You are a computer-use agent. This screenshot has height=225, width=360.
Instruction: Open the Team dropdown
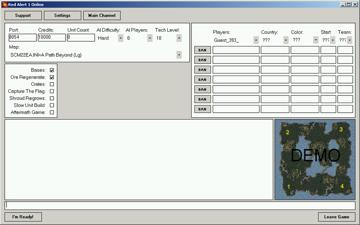click(x=350, y=40)
